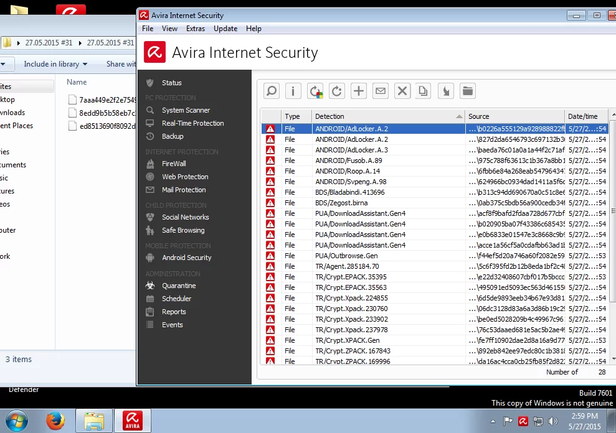Open Android Security in the sidebar
The height and width of the screenshot is (433, 616).
pyautogui.click(x=187, y=258)
